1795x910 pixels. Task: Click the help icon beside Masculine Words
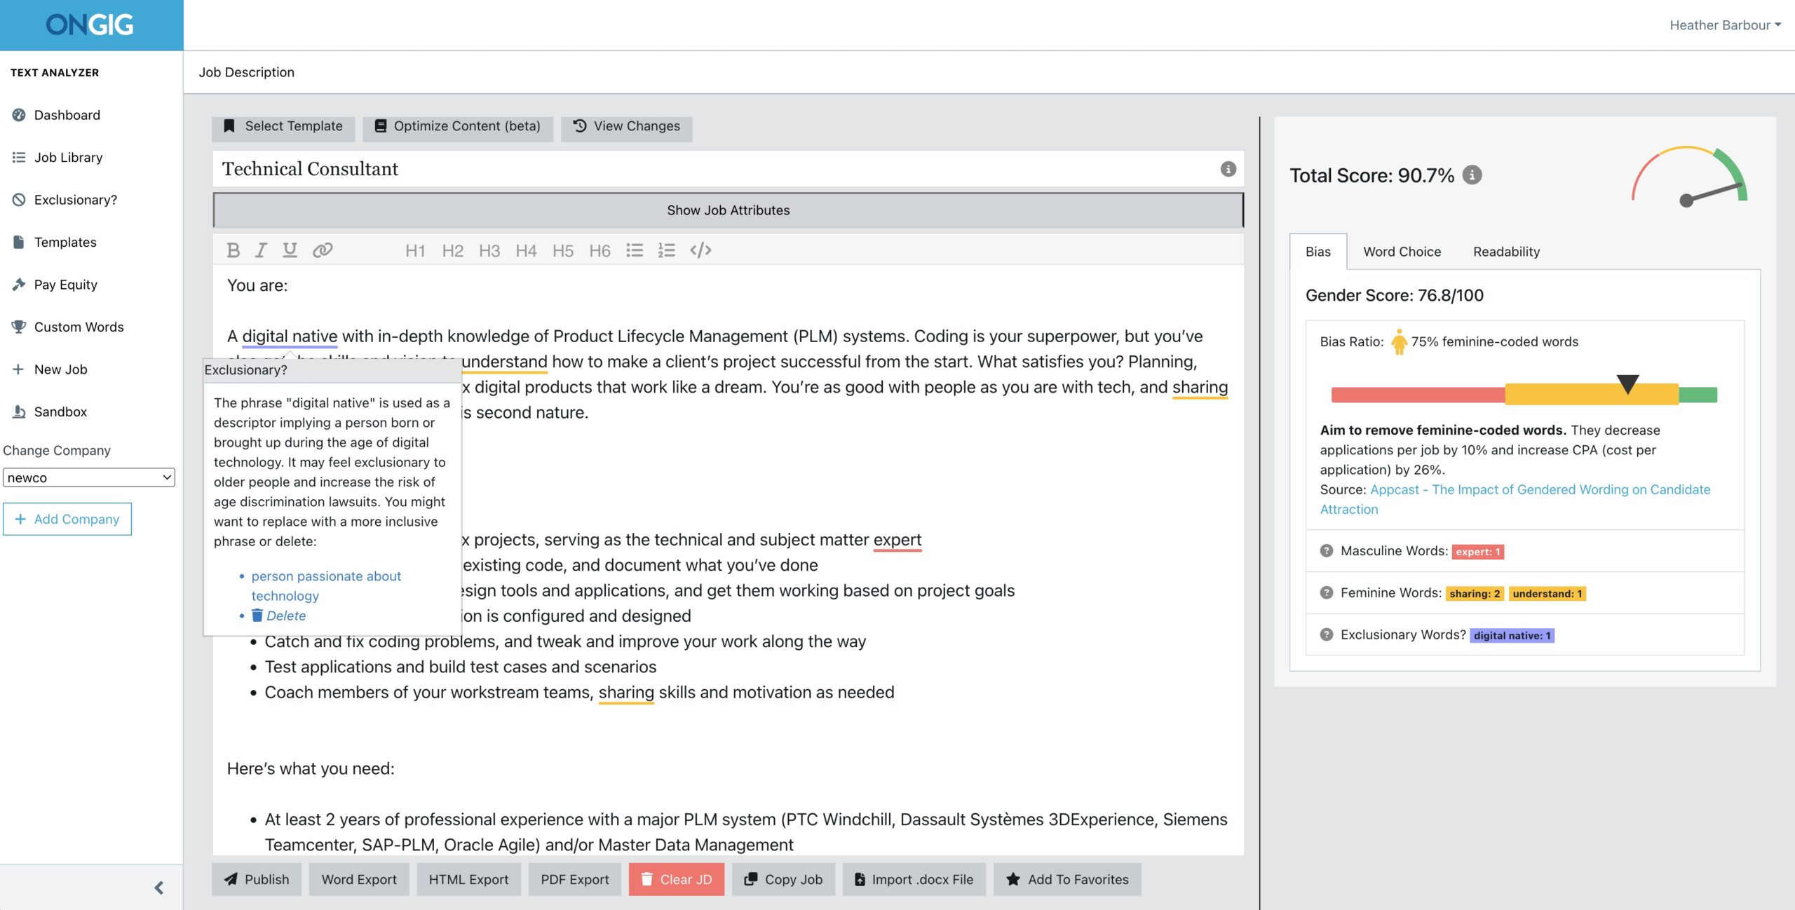tap(1326, 551)
